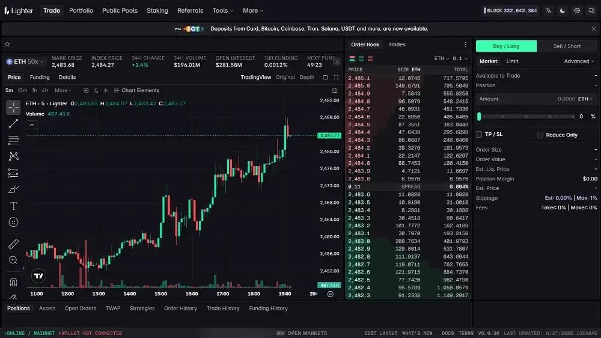Select the pattern drawing tool
The height and width of the screenshot is (338, 601).
(x=13, y=156)
